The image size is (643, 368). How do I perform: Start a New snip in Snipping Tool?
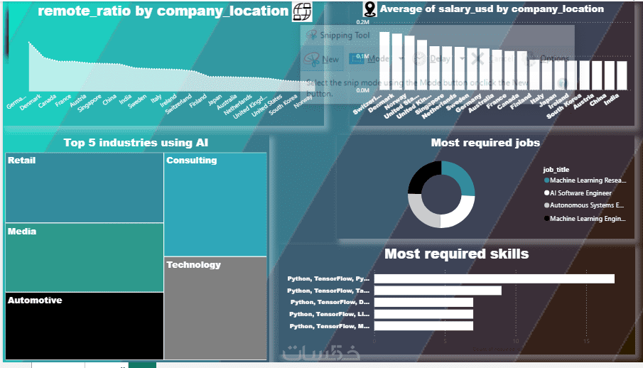tap(322, 60)
